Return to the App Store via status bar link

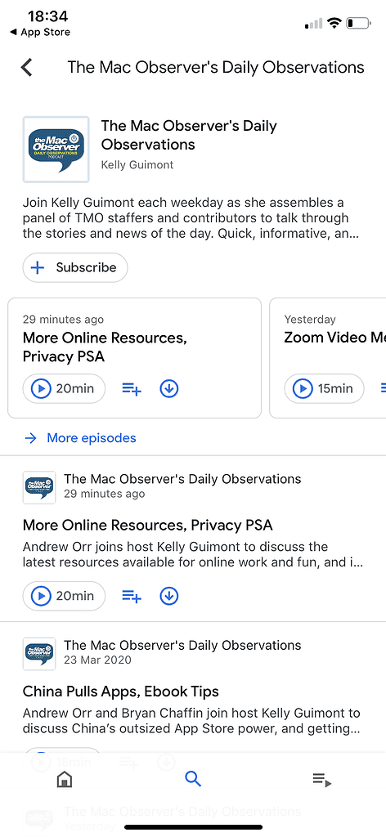[x=40, y=32]
